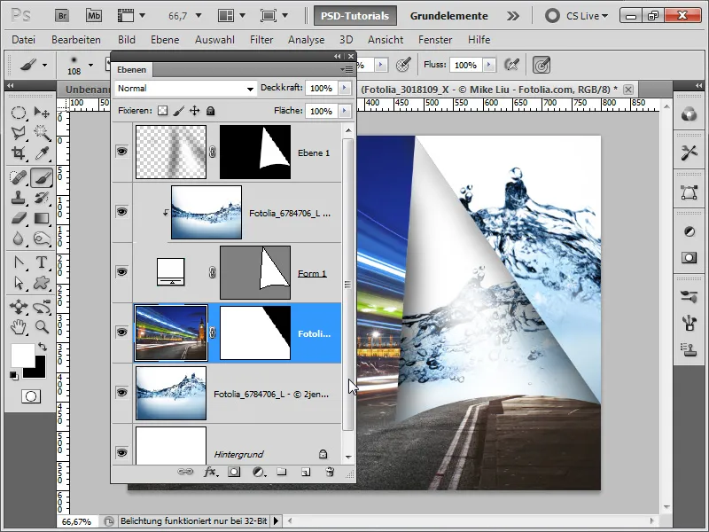Launch Adobe Bridge
Viewport: 709px width, 532px height.
(x=62, y=16)
